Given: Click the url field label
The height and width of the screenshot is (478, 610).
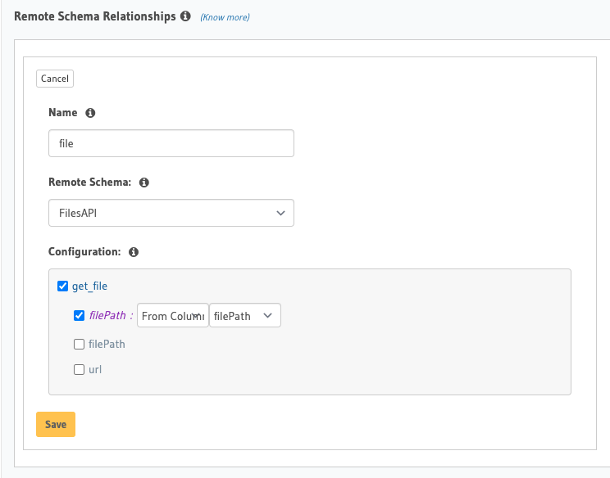Looking at the screenshot, I should click(x=95, y=370).
